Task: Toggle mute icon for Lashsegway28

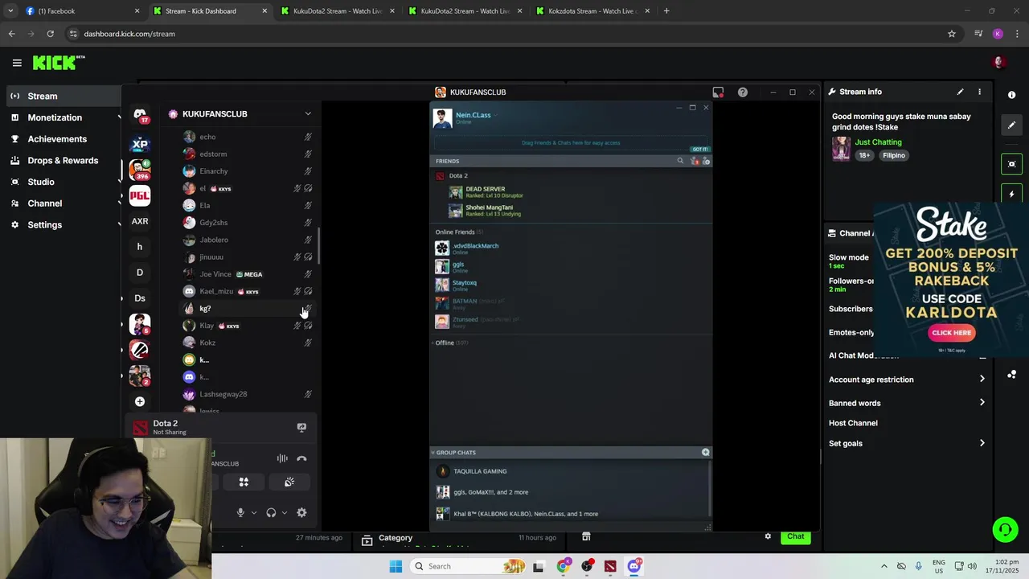Action: pos(308,394)
